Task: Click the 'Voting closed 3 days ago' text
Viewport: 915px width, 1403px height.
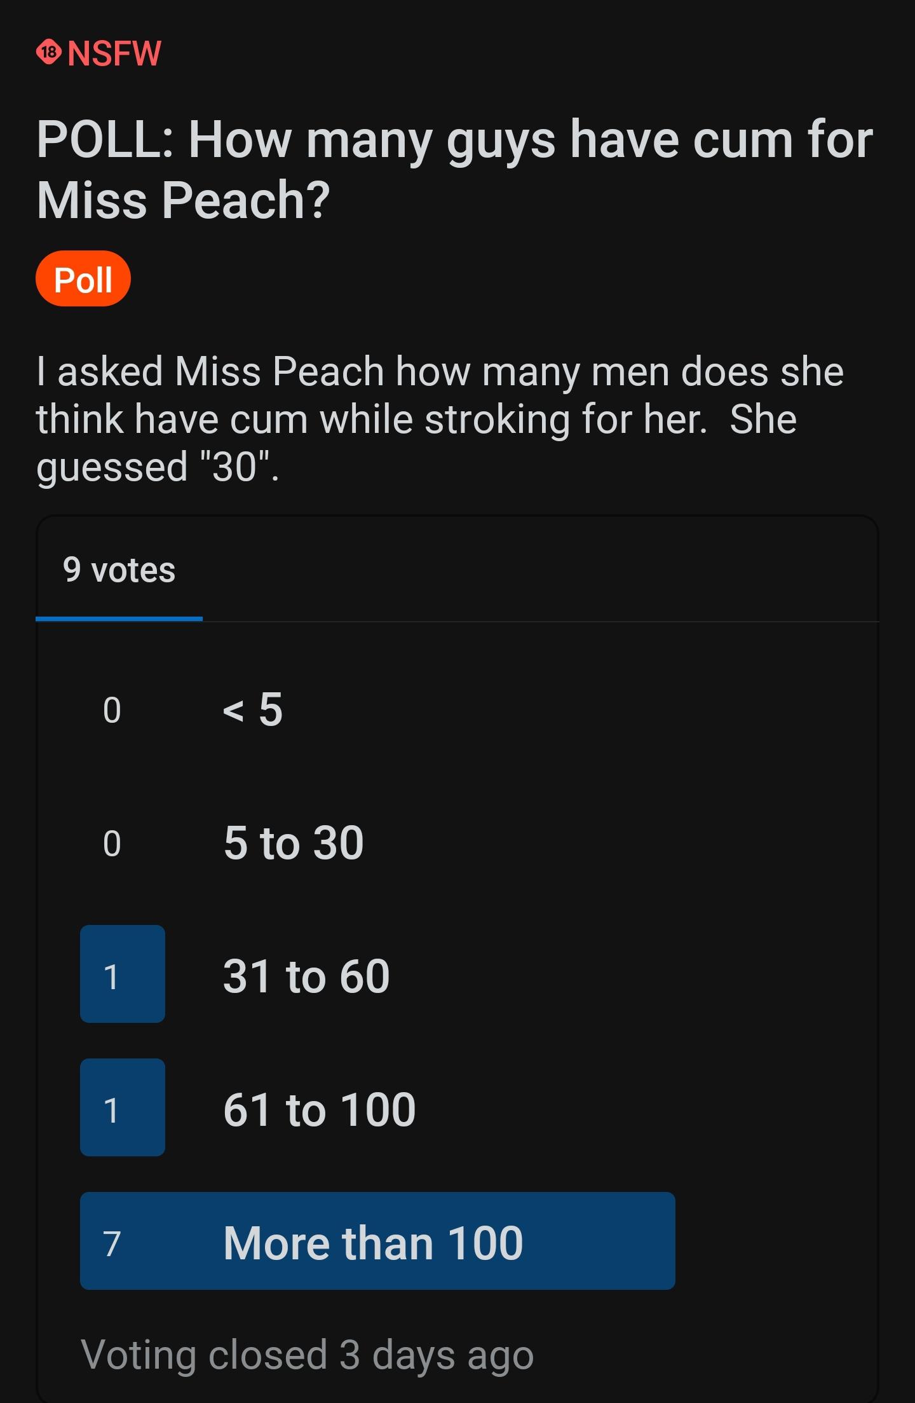Action: [x=308, y=1356]
